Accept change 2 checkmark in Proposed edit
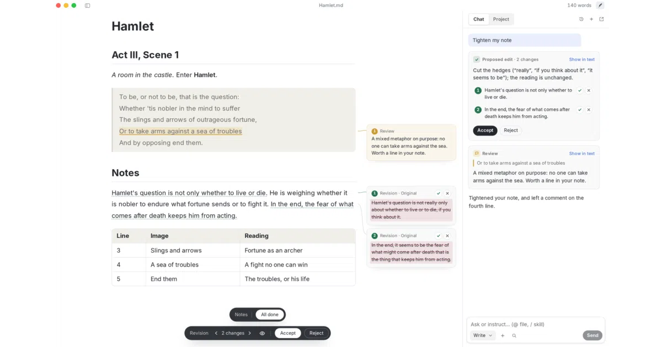Image resolution: width=662 pixels, height=347 pixels. (580, 110)
